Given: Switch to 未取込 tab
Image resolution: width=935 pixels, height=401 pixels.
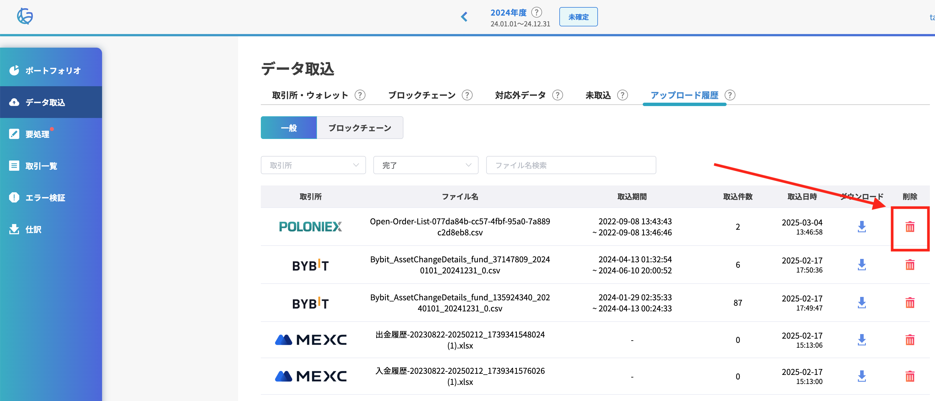Looking at the screenshot, I should pyautogui.click(x=598, y=95).
